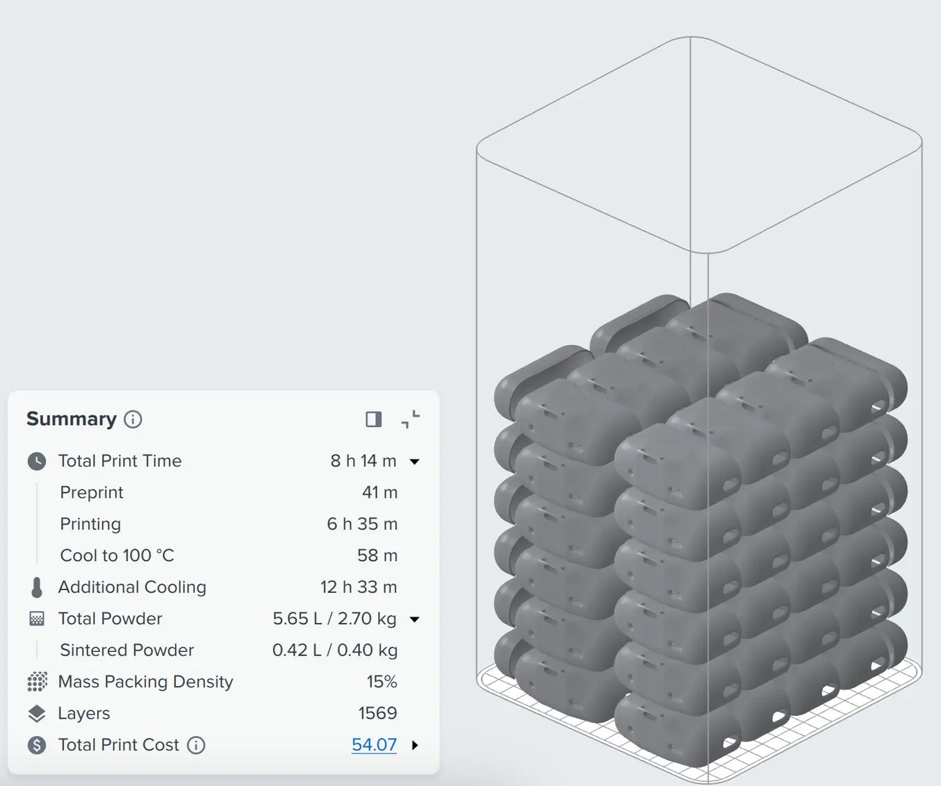Open the 54.07 print cost link
This screenshot has height=786, width=941.
[x=374, y=745]
